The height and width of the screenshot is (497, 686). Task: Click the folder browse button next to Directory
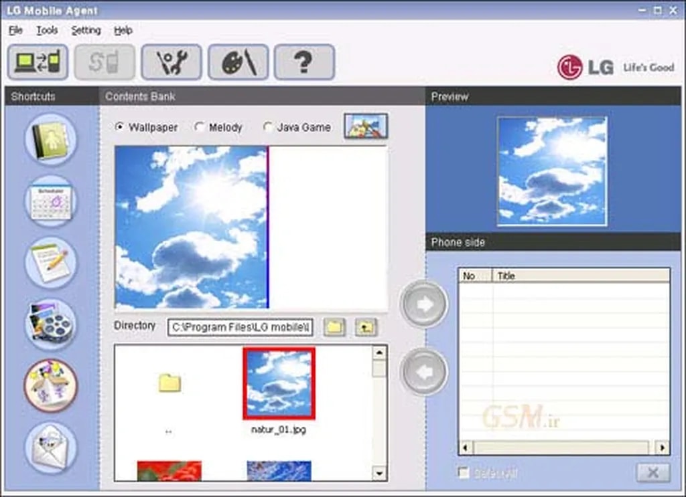333,327
